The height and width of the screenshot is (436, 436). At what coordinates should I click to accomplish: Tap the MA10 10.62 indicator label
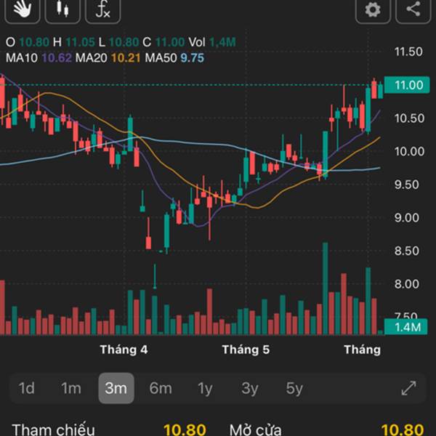pyautogui.click(x=39, y=58)
